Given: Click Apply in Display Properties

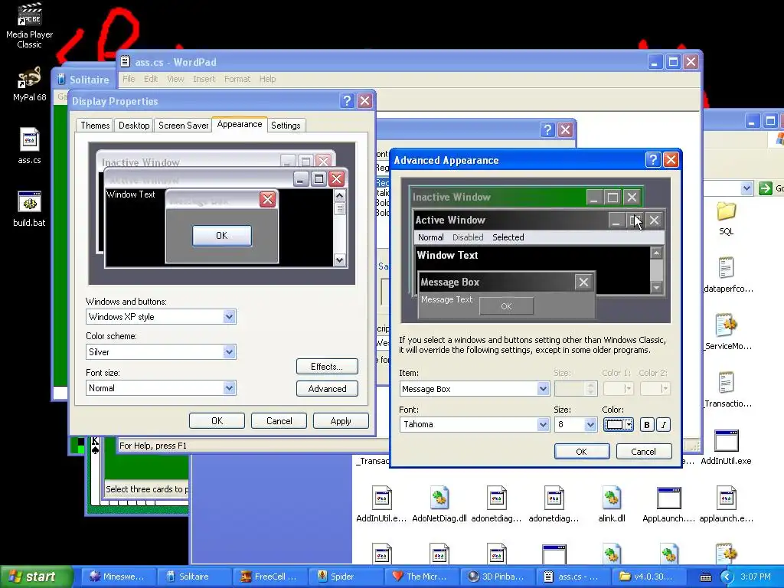Looking at the screenshot, I should point(341,421).
